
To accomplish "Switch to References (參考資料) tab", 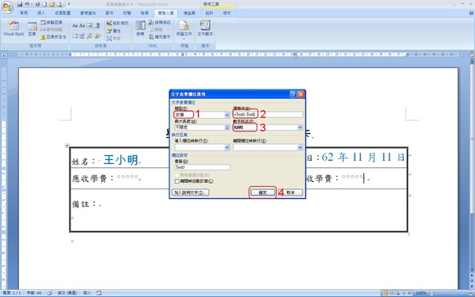I will 88,13.
